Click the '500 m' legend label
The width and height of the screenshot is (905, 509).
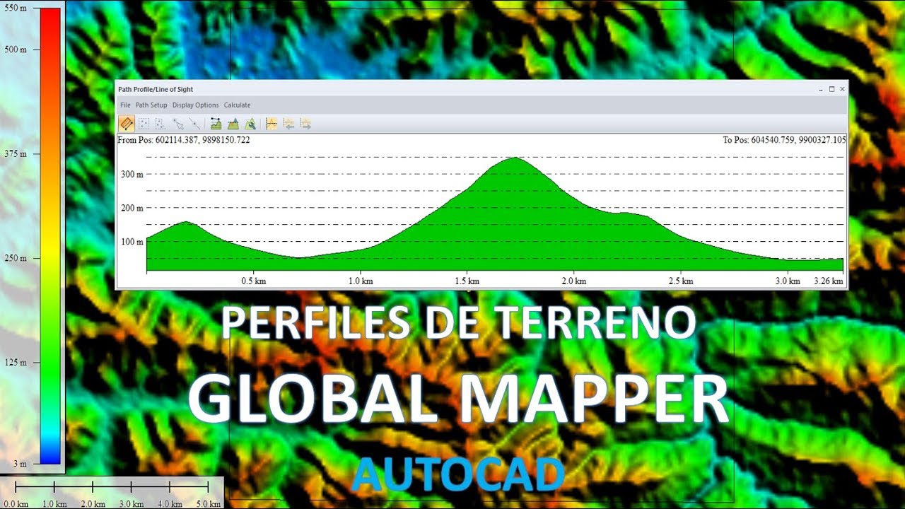[16, 49]
